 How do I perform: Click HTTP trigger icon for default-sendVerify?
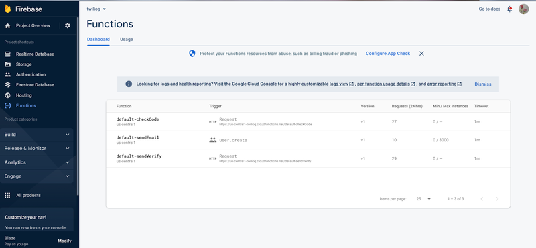click(212, 158)
